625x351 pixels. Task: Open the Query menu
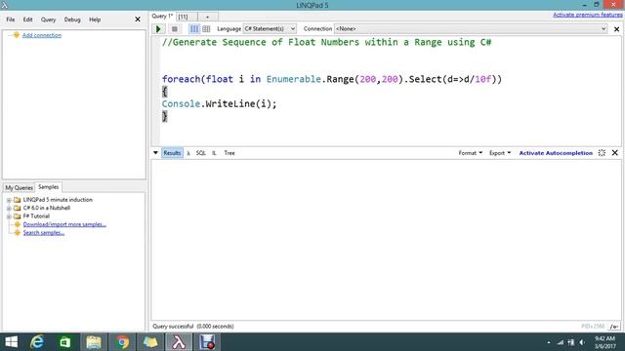click(48, 19)
